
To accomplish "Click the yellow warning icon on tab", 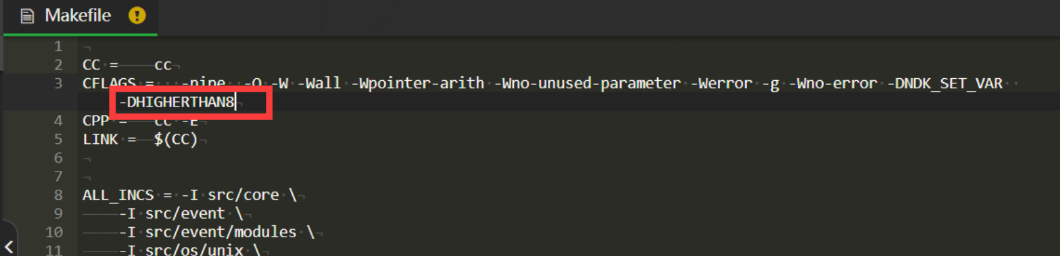I will coord(137,16).
